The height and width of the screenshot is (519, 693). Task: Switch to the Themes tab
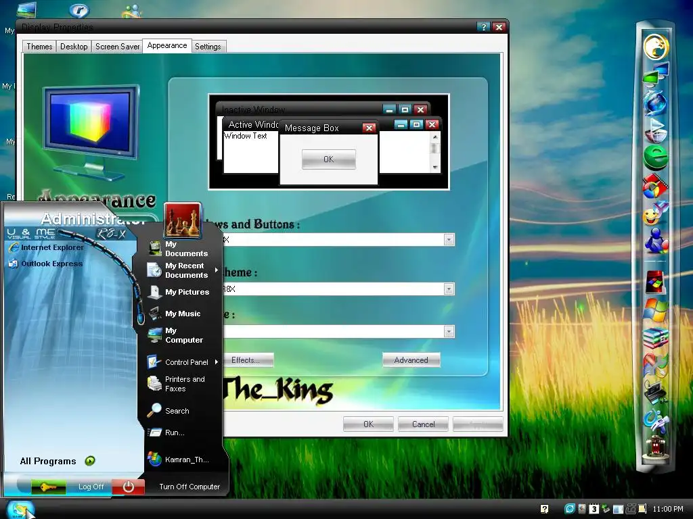click(x=39, y=47)
